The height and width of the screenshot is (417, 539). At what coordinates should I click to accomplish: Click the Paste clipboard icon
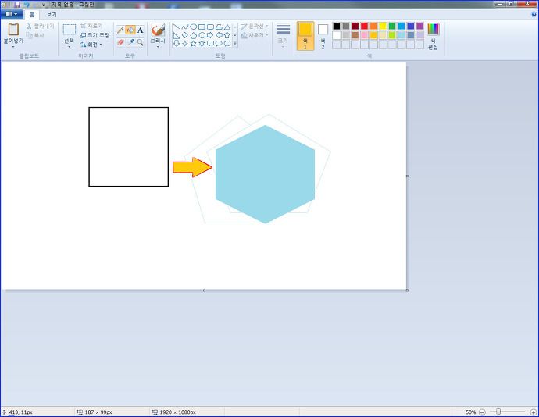pyautogui.click(x=13, y=30)
